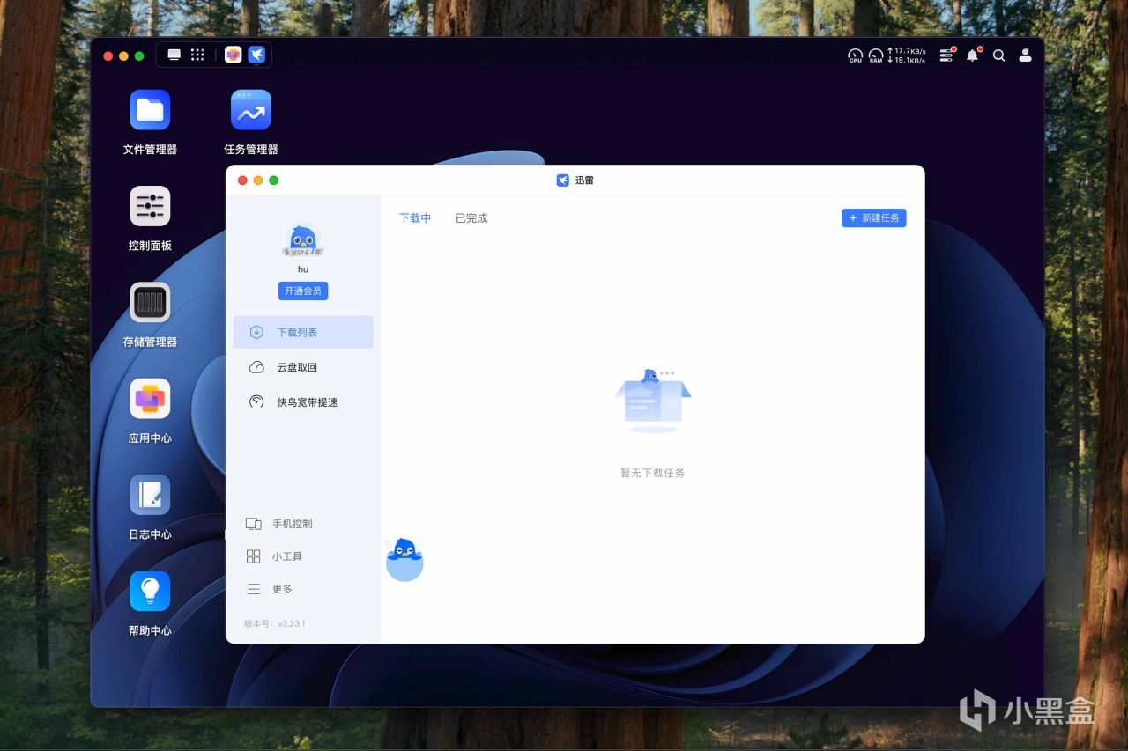The width and height of the screenshot is (1128, 751).
Task: Open the 文件管理器 desktop icon
Action: pos(150,111)
